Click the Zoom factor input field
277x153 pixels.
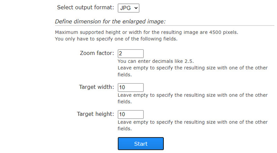pyautogui.click(x=131, y=54)
